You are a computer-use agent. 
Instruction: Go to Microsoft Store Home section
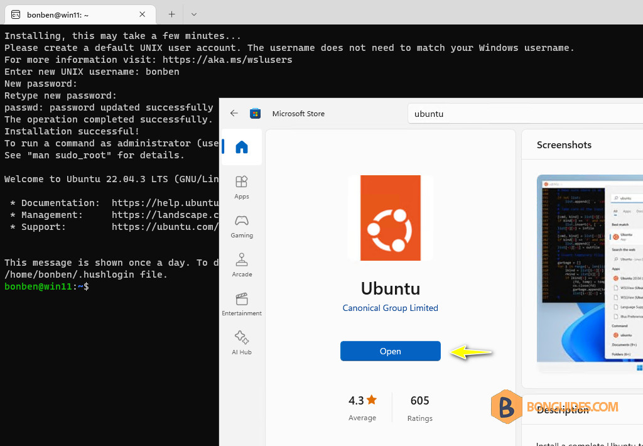[242, 147]
